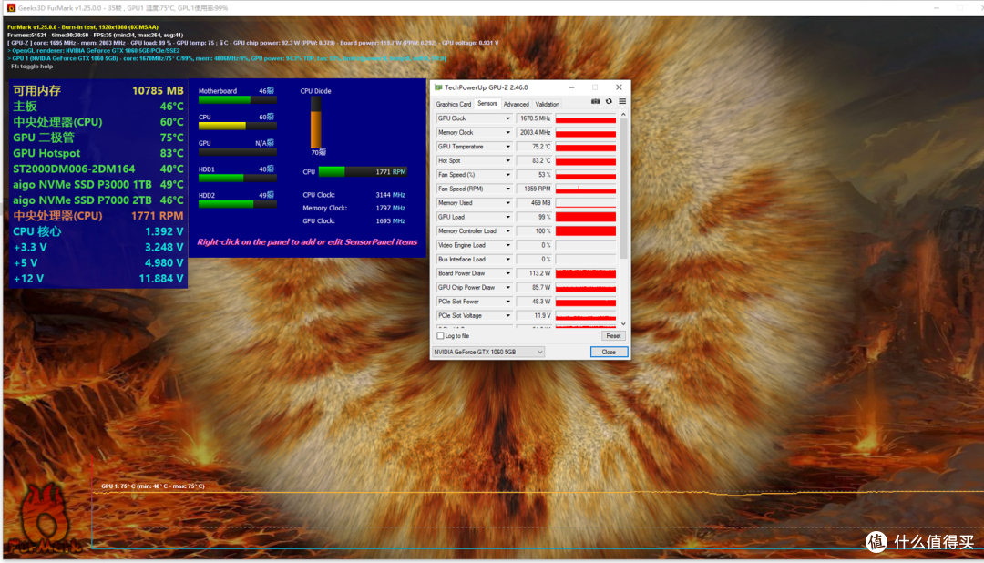
Task: Enable the Log to file checkbox
Action: (x=441, y=336)
